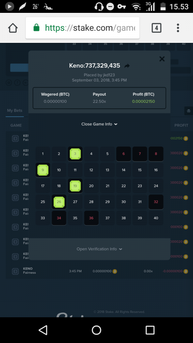
Task: Click the placed by jkd123 username
Action: click(x=109, y=75)
